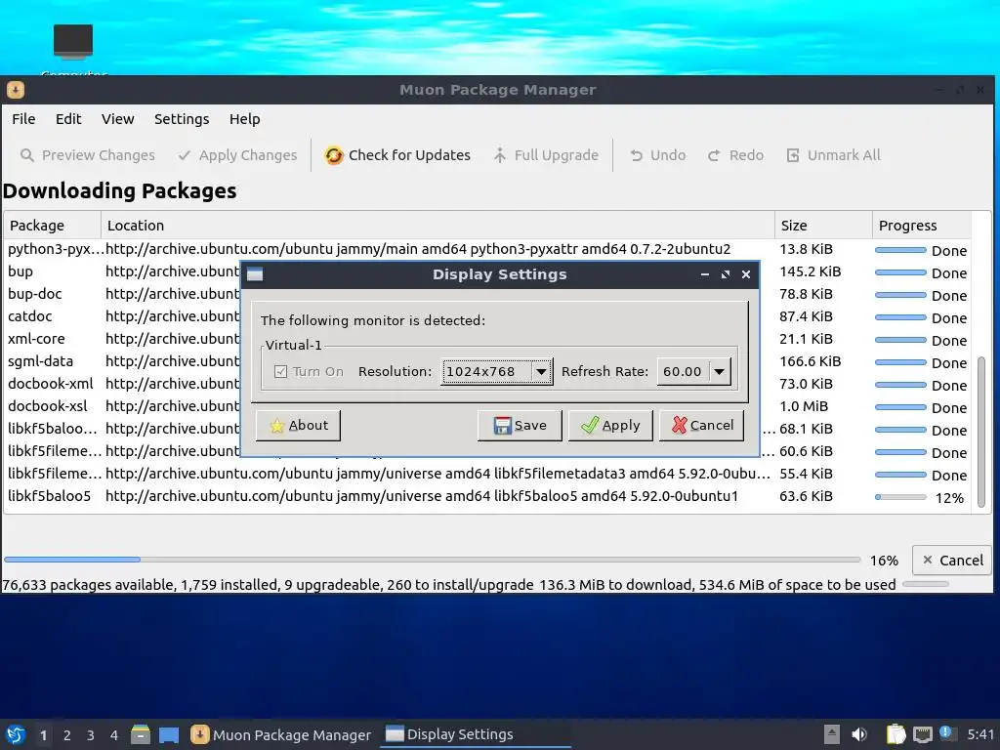Open the volume control tray icon
This screenshot has width=1000, height=750.
coord(859,734)
